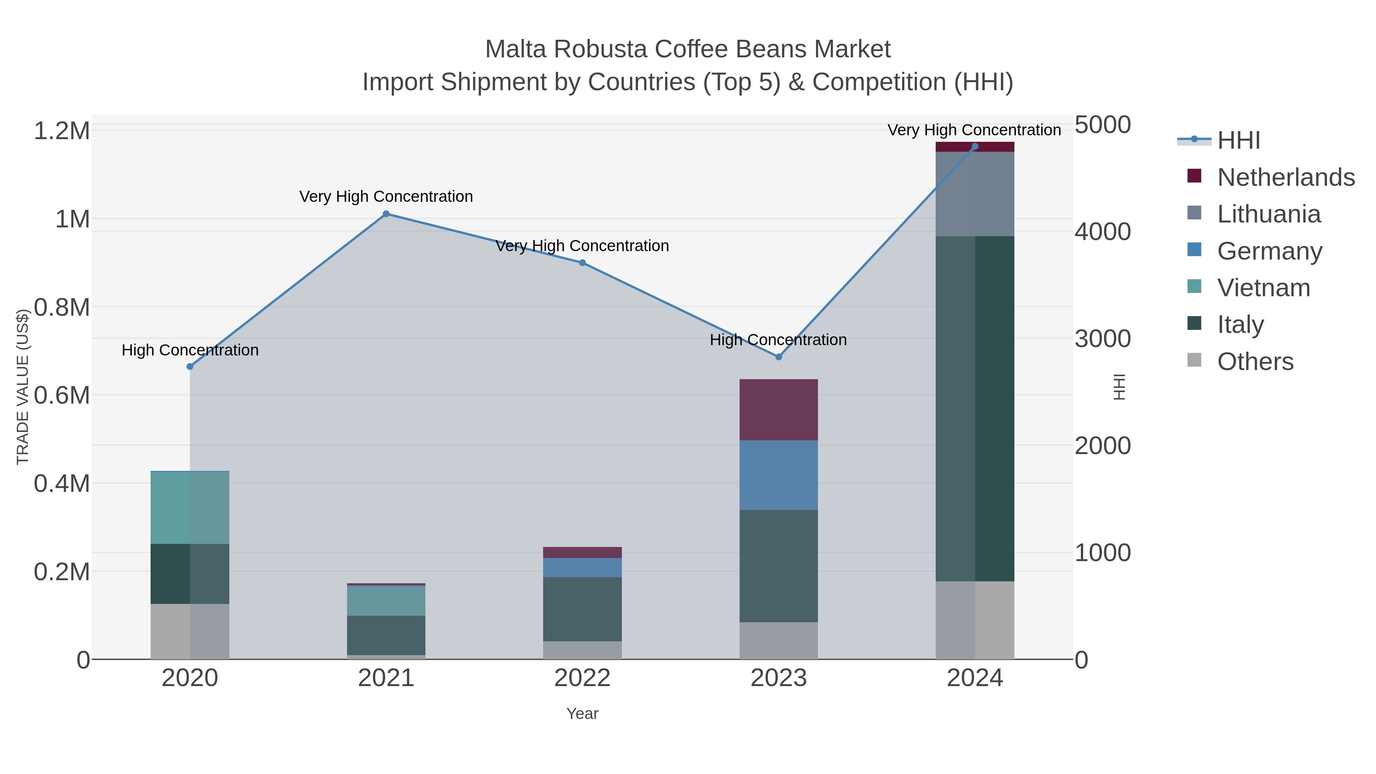Click the 2023 Italy bar segment
Viewport: 1376px width, 774px height.
click(x=779, y=566)
